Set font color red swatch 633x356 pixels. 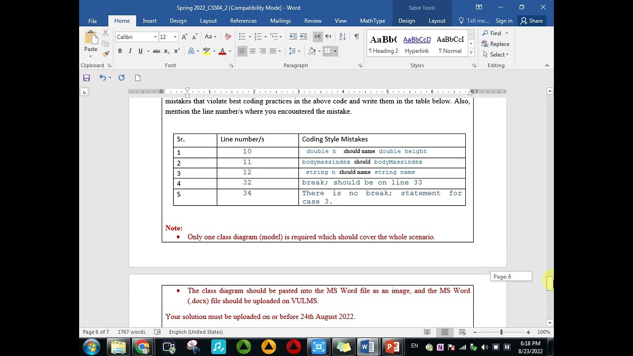pyautogui.click(x=223, y=51)
